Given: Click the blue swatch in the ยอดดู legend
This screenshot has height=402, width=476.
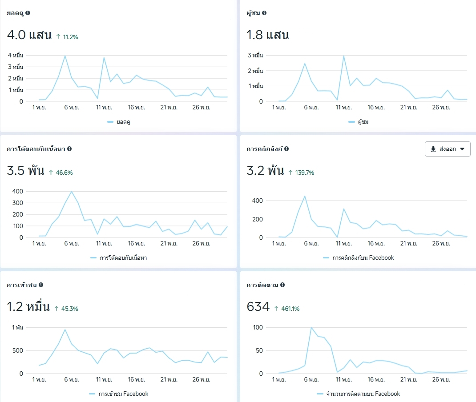Looking at the screenshot, I should coord(110,122).
